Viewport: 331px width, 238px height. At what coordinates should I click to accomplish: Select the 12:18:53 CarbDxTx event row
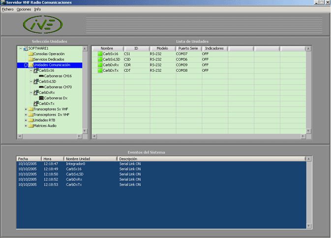point(161,184)
